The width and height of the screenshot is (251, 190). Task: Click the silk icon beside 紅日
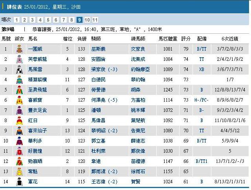pyautogui.click(x=19, y=121)
